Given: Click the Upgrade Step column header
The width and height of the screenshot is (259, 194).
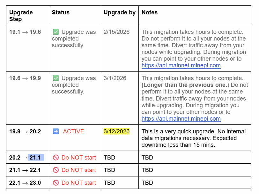Looking at the screenshot, I should 21,16.
